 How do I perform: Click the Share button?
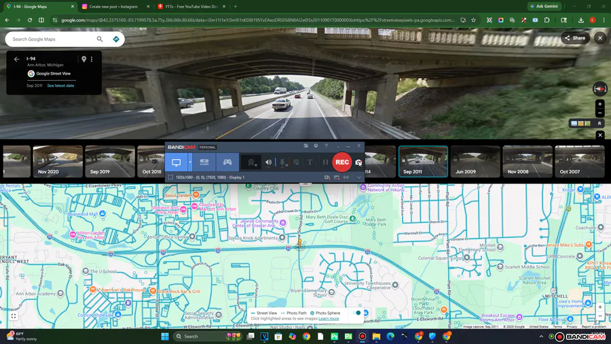pos(575,38)
